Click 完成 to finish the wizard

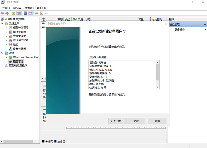[x=136, y=121]
